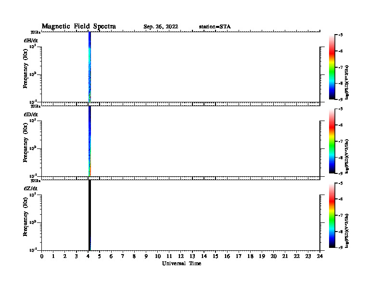381x294 pixels.
Task: Click the x-axis tick label "20"
Action: point(274,257)
